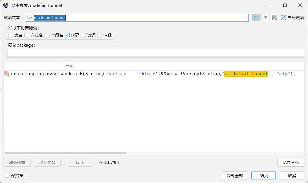Open search history via magnifier icon
Viewport: 308px width, 183px height.
click(29, 18)
